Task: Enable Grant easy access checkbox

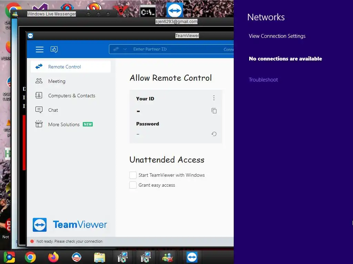Action: coord(133,185)
